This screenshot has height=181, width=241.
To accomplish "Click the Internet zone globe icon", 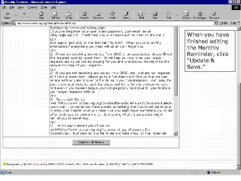I will (x=209, y=172).
